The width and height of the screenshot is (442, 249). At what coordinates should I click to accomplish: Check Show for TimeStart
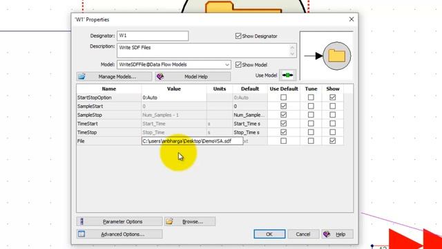click(333, 124)
